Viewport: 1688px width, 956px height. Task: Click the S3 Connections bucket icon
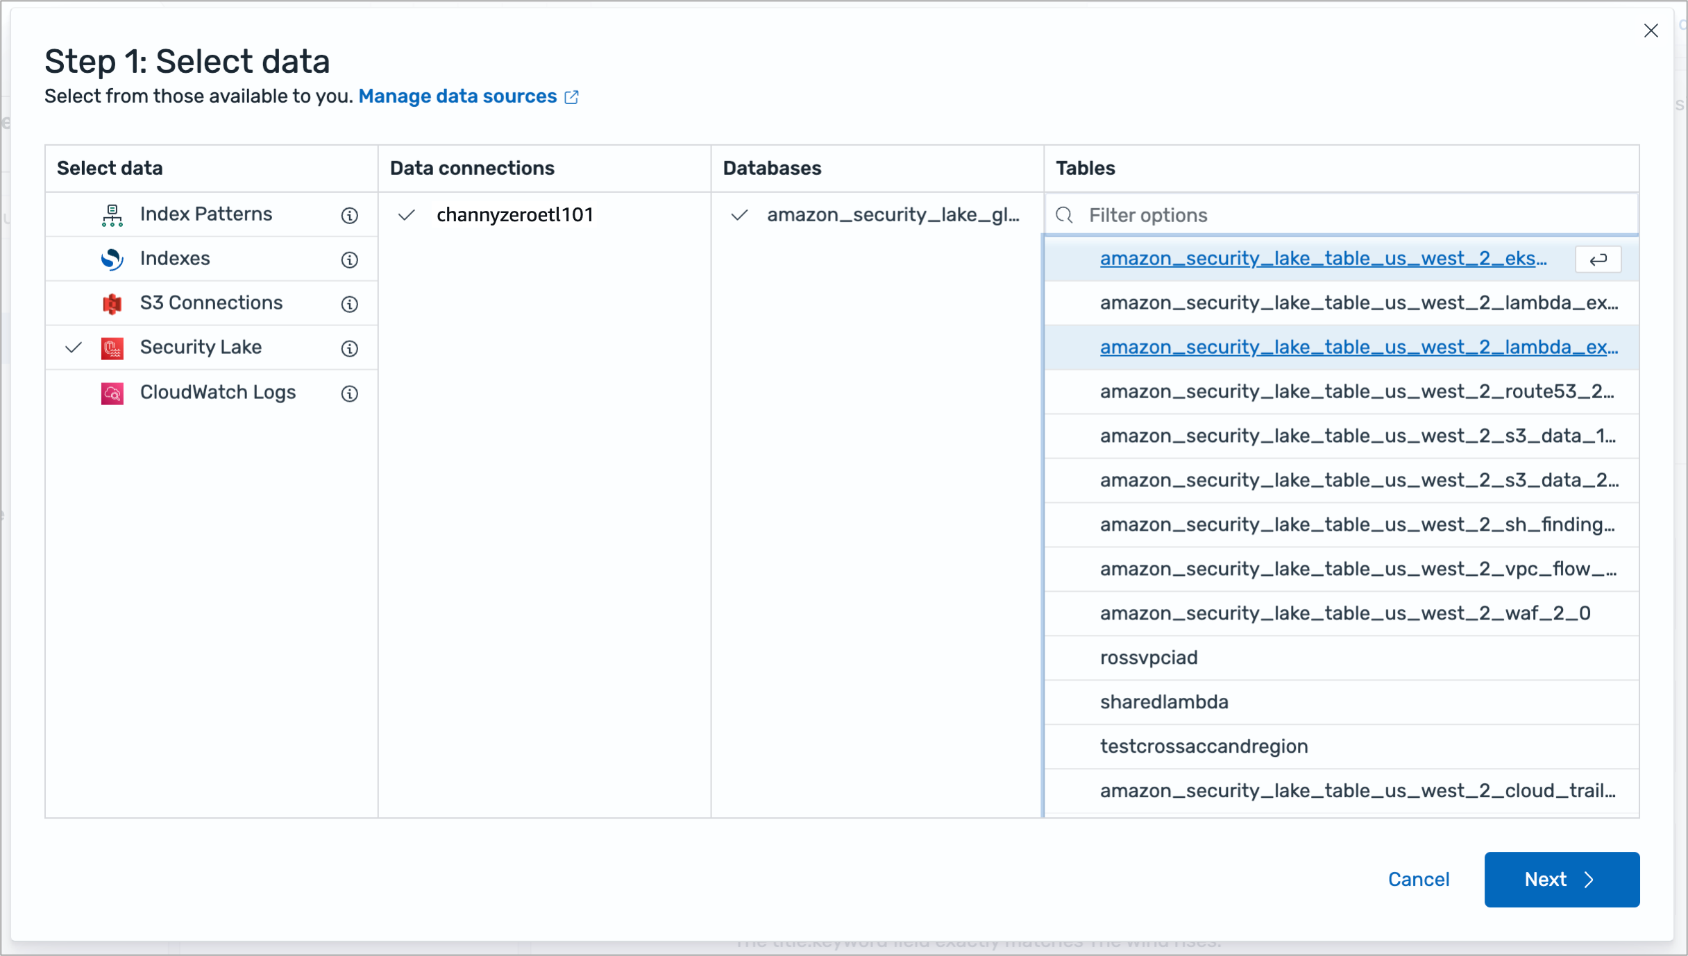click(112, 304)
